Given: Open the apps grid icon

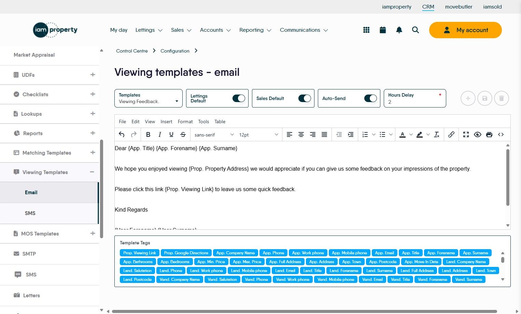Looking at the screenshot, I should pos(366,30).
